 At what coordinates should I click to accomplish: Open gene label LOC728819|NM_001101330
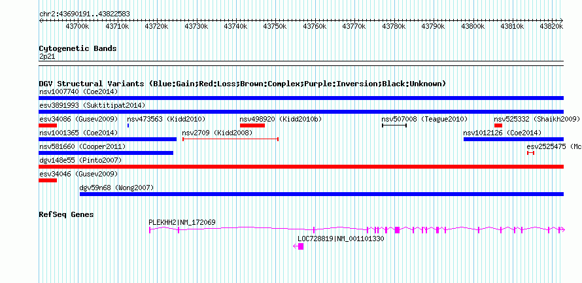[341, 239]
